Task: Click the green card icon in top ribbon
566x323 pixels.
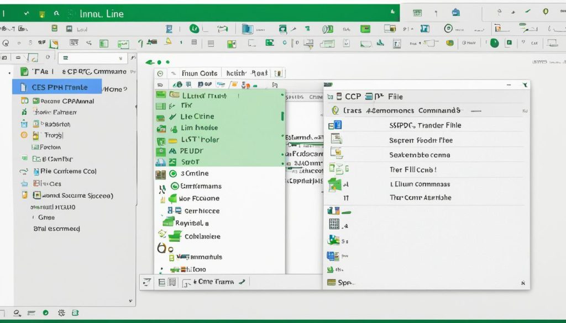Action: point(366,29)
